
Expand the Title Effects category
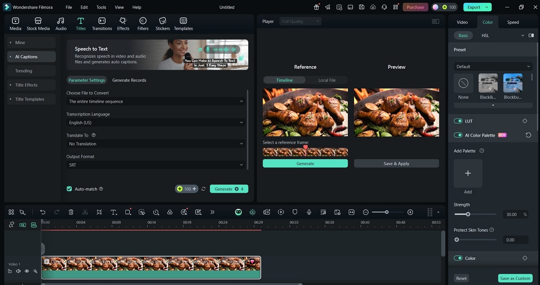tap(31, 85)
